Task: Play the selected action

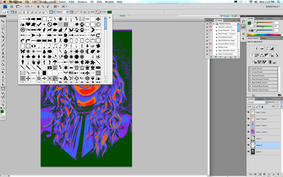Action: [220, 57]
